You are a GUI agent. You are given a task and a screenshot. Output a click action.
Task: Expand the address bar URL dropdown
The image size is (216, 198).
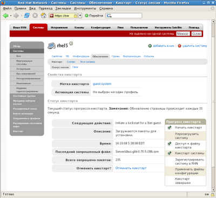pos(80,16)
